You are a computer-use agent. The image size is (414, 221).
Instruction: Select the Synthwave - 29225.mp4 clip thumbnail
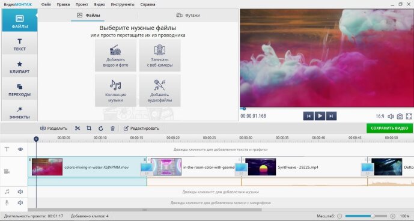pos(261,167)
